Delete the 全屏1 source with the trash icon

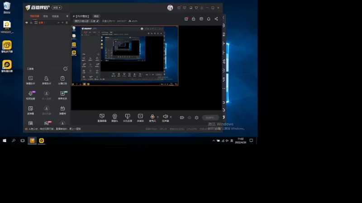pos(67,23)
